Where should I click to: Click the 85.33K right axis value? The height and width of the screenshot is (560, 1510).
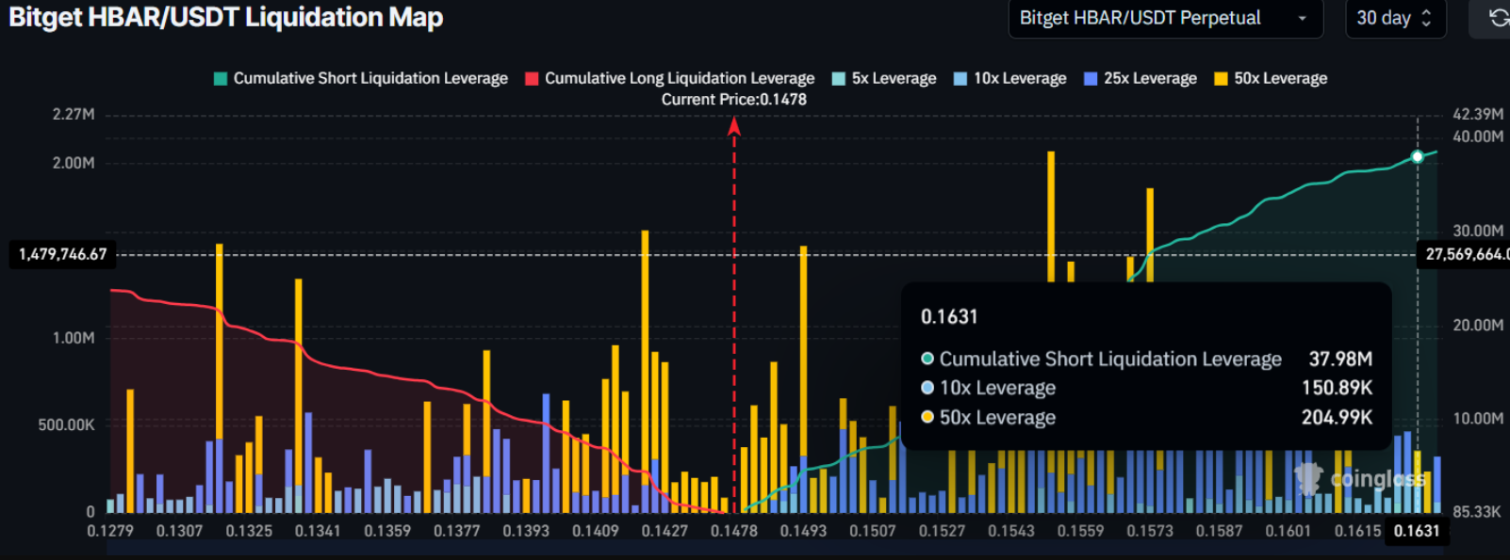[x=1477, y=512]
